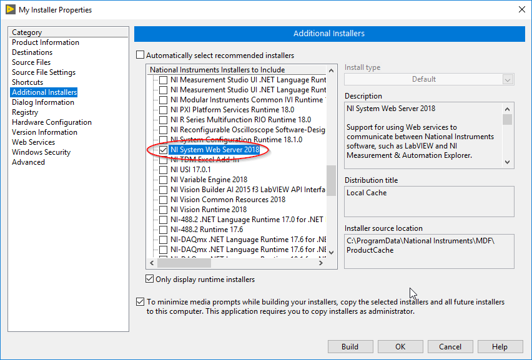Open the Advanced category
Image resolution: width=532 pixels, height=360 pixels.
click(x=28, y=162)
